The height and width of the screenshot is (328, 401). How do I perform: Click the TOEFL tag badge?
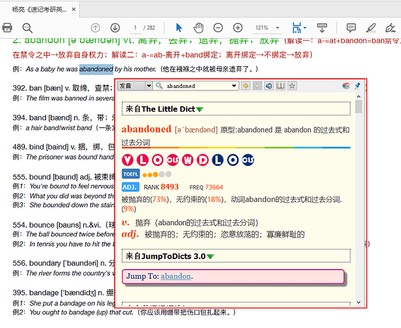tap(130, 174)
